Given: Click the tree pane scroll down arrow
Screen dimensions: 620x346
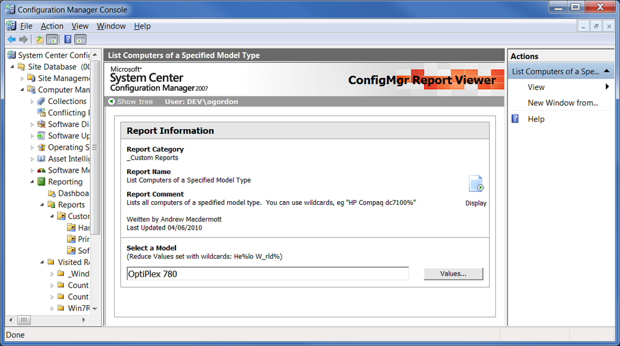Looking at the screenshot, I should (95, 309).
